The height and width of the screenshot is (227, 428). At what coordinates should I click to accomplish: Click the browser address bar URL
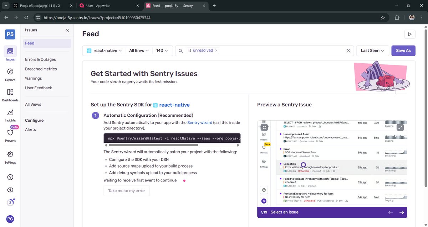97,17
